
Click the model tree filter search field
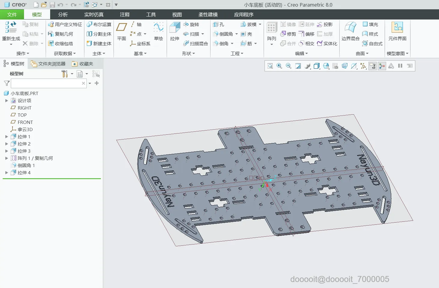click(x=46, y=83)
